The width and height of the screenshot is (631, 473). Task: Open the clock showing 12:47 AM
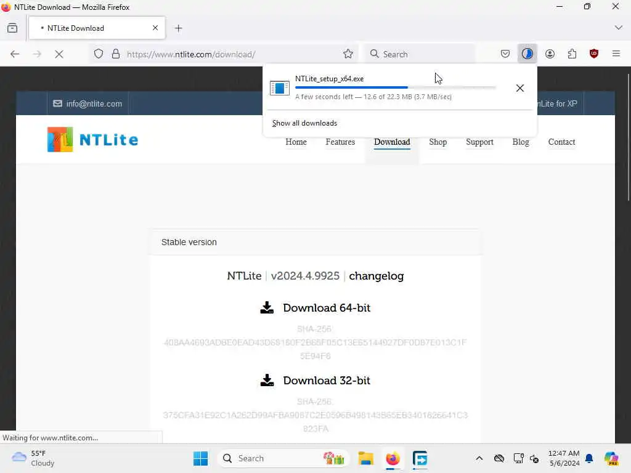pyautogui.click(x=564, y=458)
